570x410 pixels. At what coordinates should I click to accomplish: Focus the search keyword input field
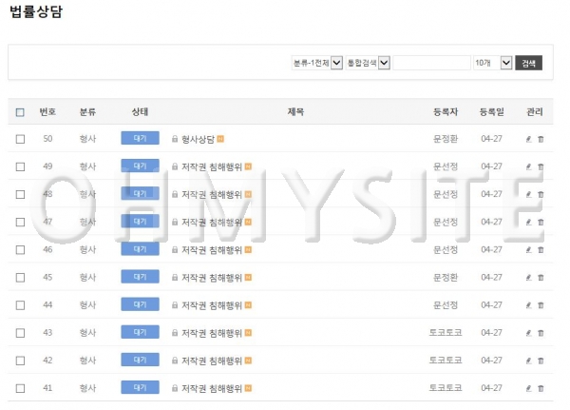432,63
